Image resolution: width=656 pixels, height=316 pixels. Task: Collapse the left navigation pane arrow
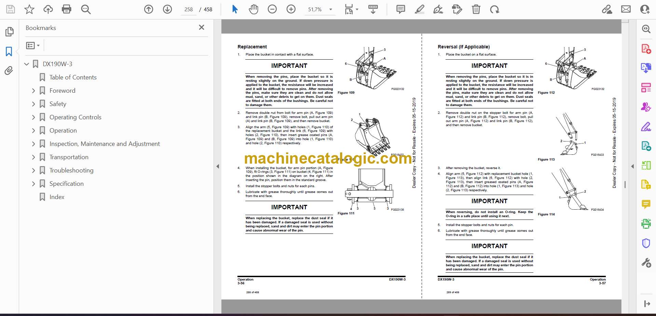pos(218,166)
